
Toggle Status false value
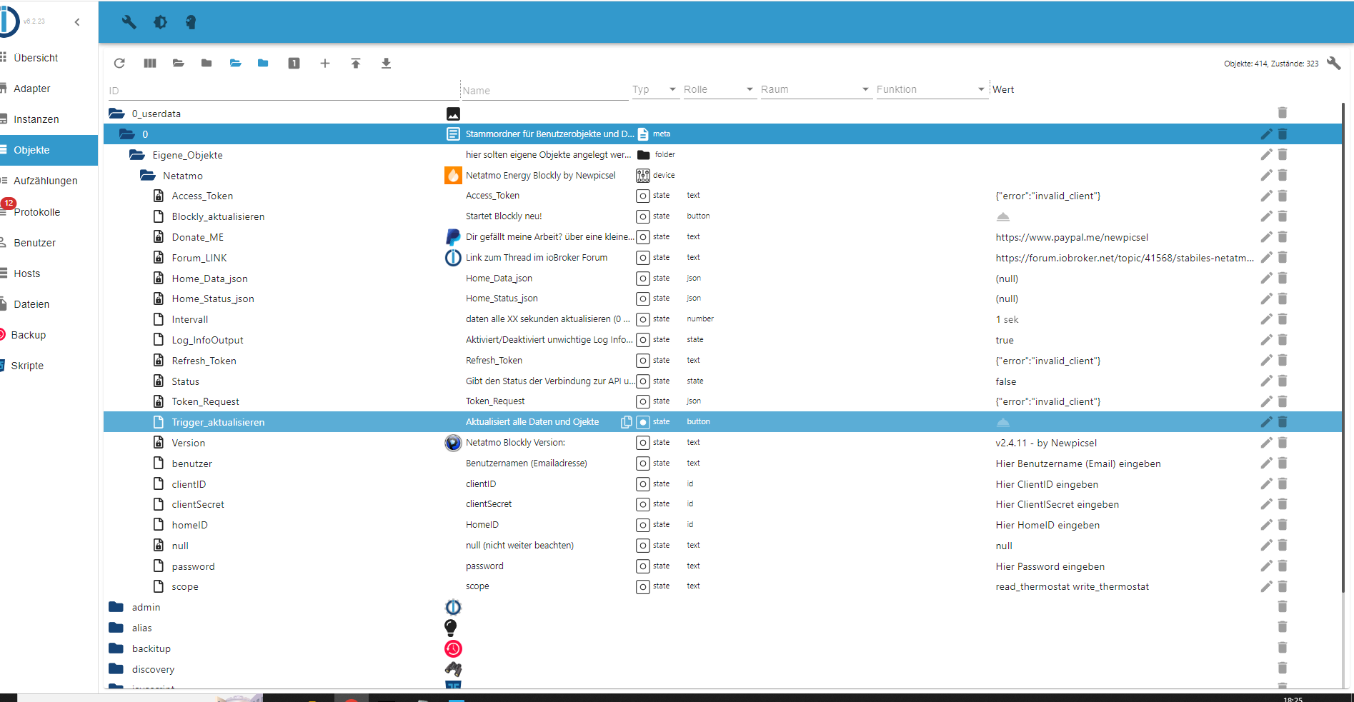point(1005,381)
